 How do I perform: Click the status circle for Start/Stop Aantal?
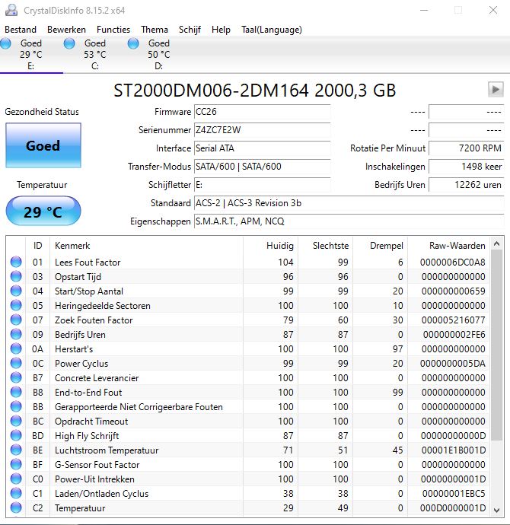coord(16,291)
